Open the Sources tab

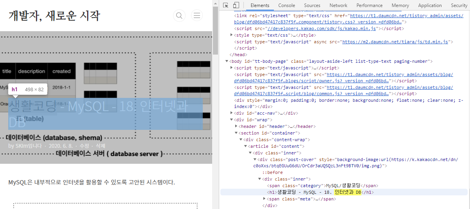coord(312,5)
